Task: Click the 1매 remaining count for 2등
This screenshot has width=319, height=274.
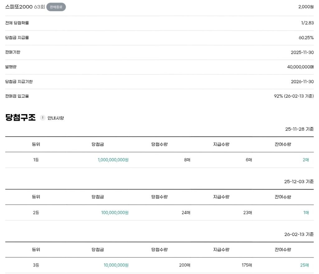Action: [306, 213]
